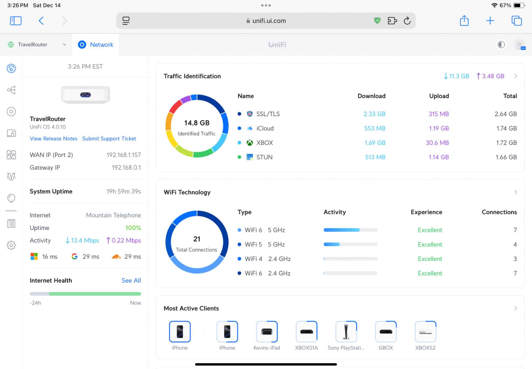This screenshot has height=369, width=532.
Task: Select the iCloud traffic row
Action: coord(377,128)
